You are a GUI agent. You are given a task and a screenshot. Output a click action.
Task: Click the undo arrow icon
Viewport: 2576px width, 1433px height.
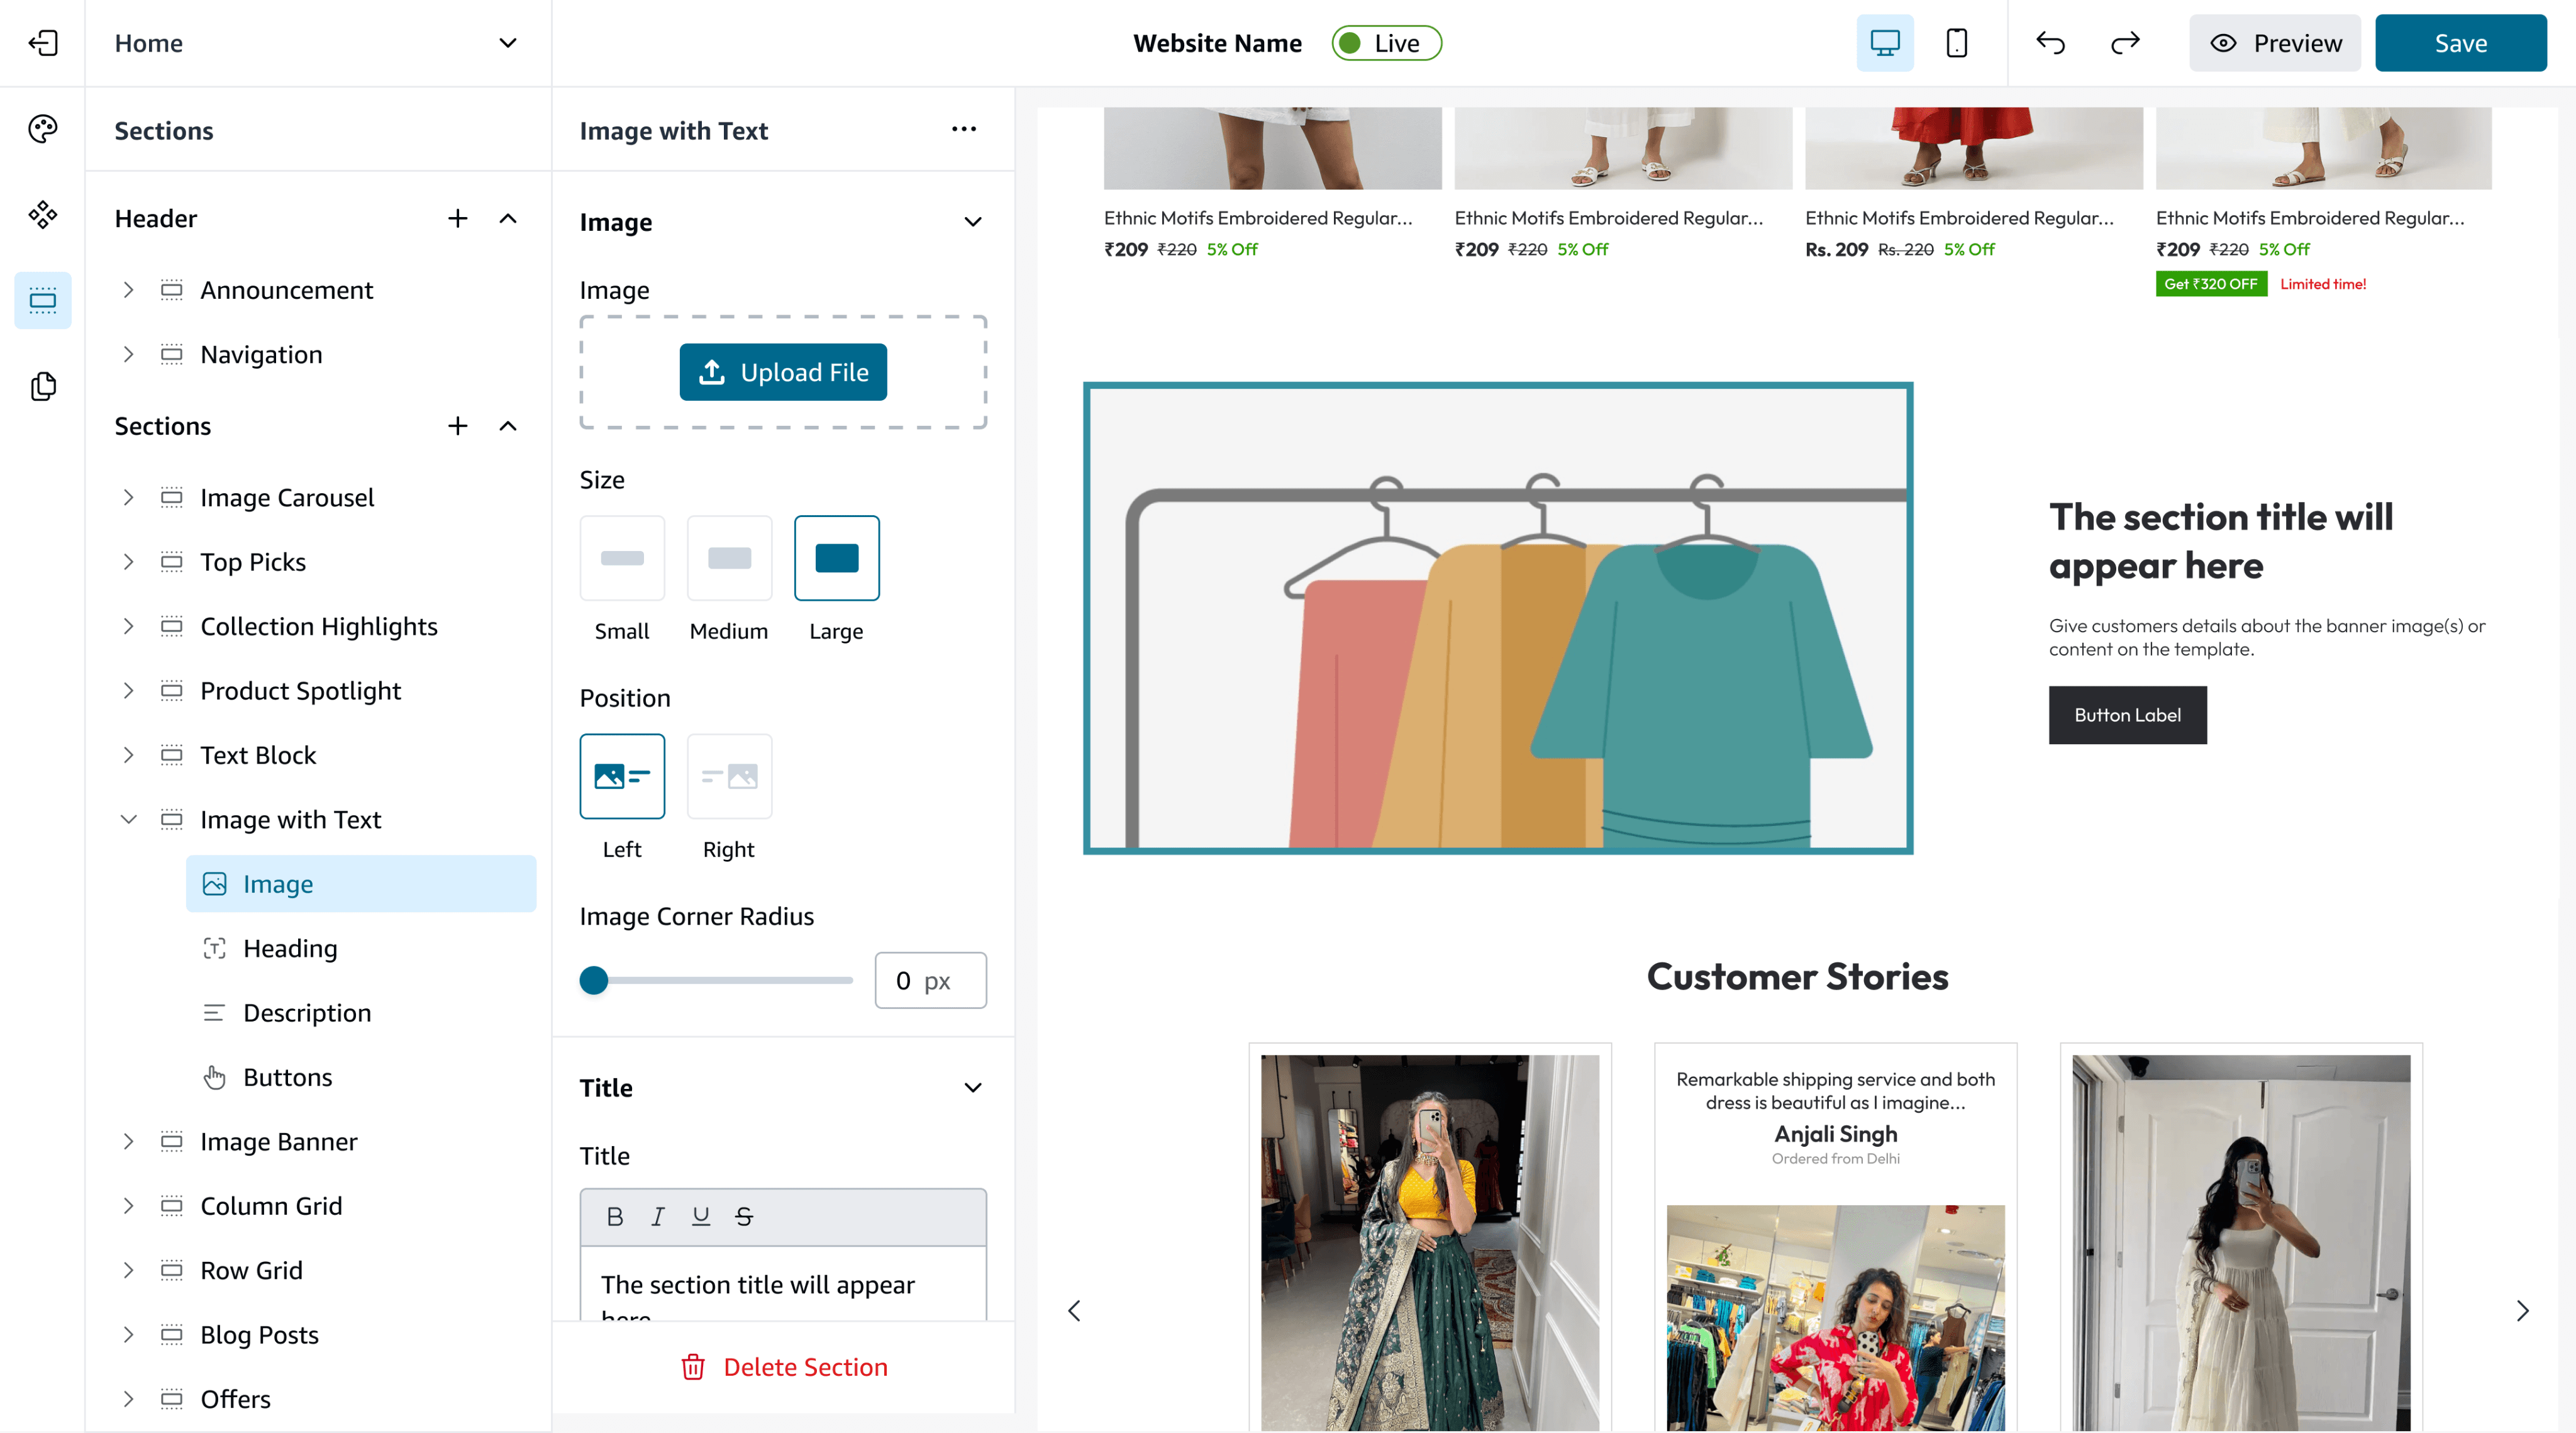[x=2050, y=43]
